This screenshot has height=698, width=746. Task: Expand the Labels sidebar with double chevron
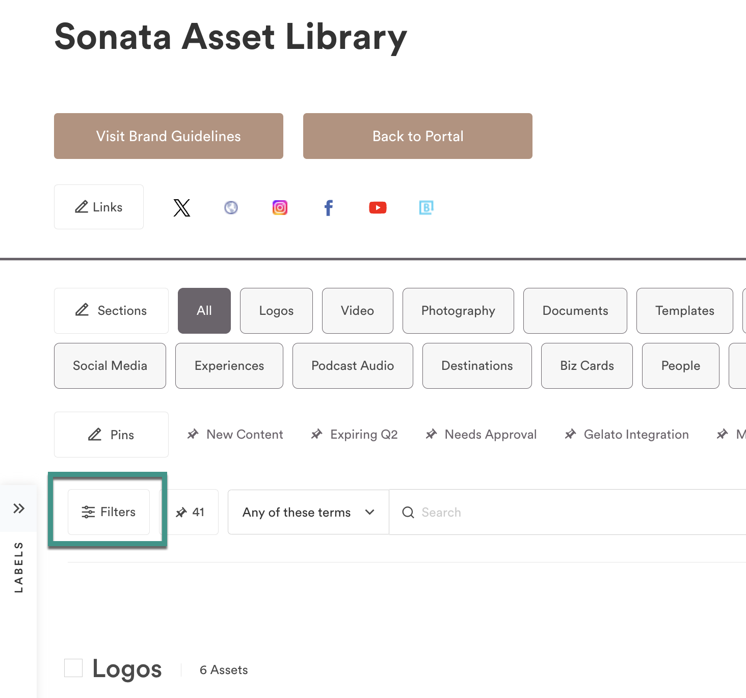[19, 508]
